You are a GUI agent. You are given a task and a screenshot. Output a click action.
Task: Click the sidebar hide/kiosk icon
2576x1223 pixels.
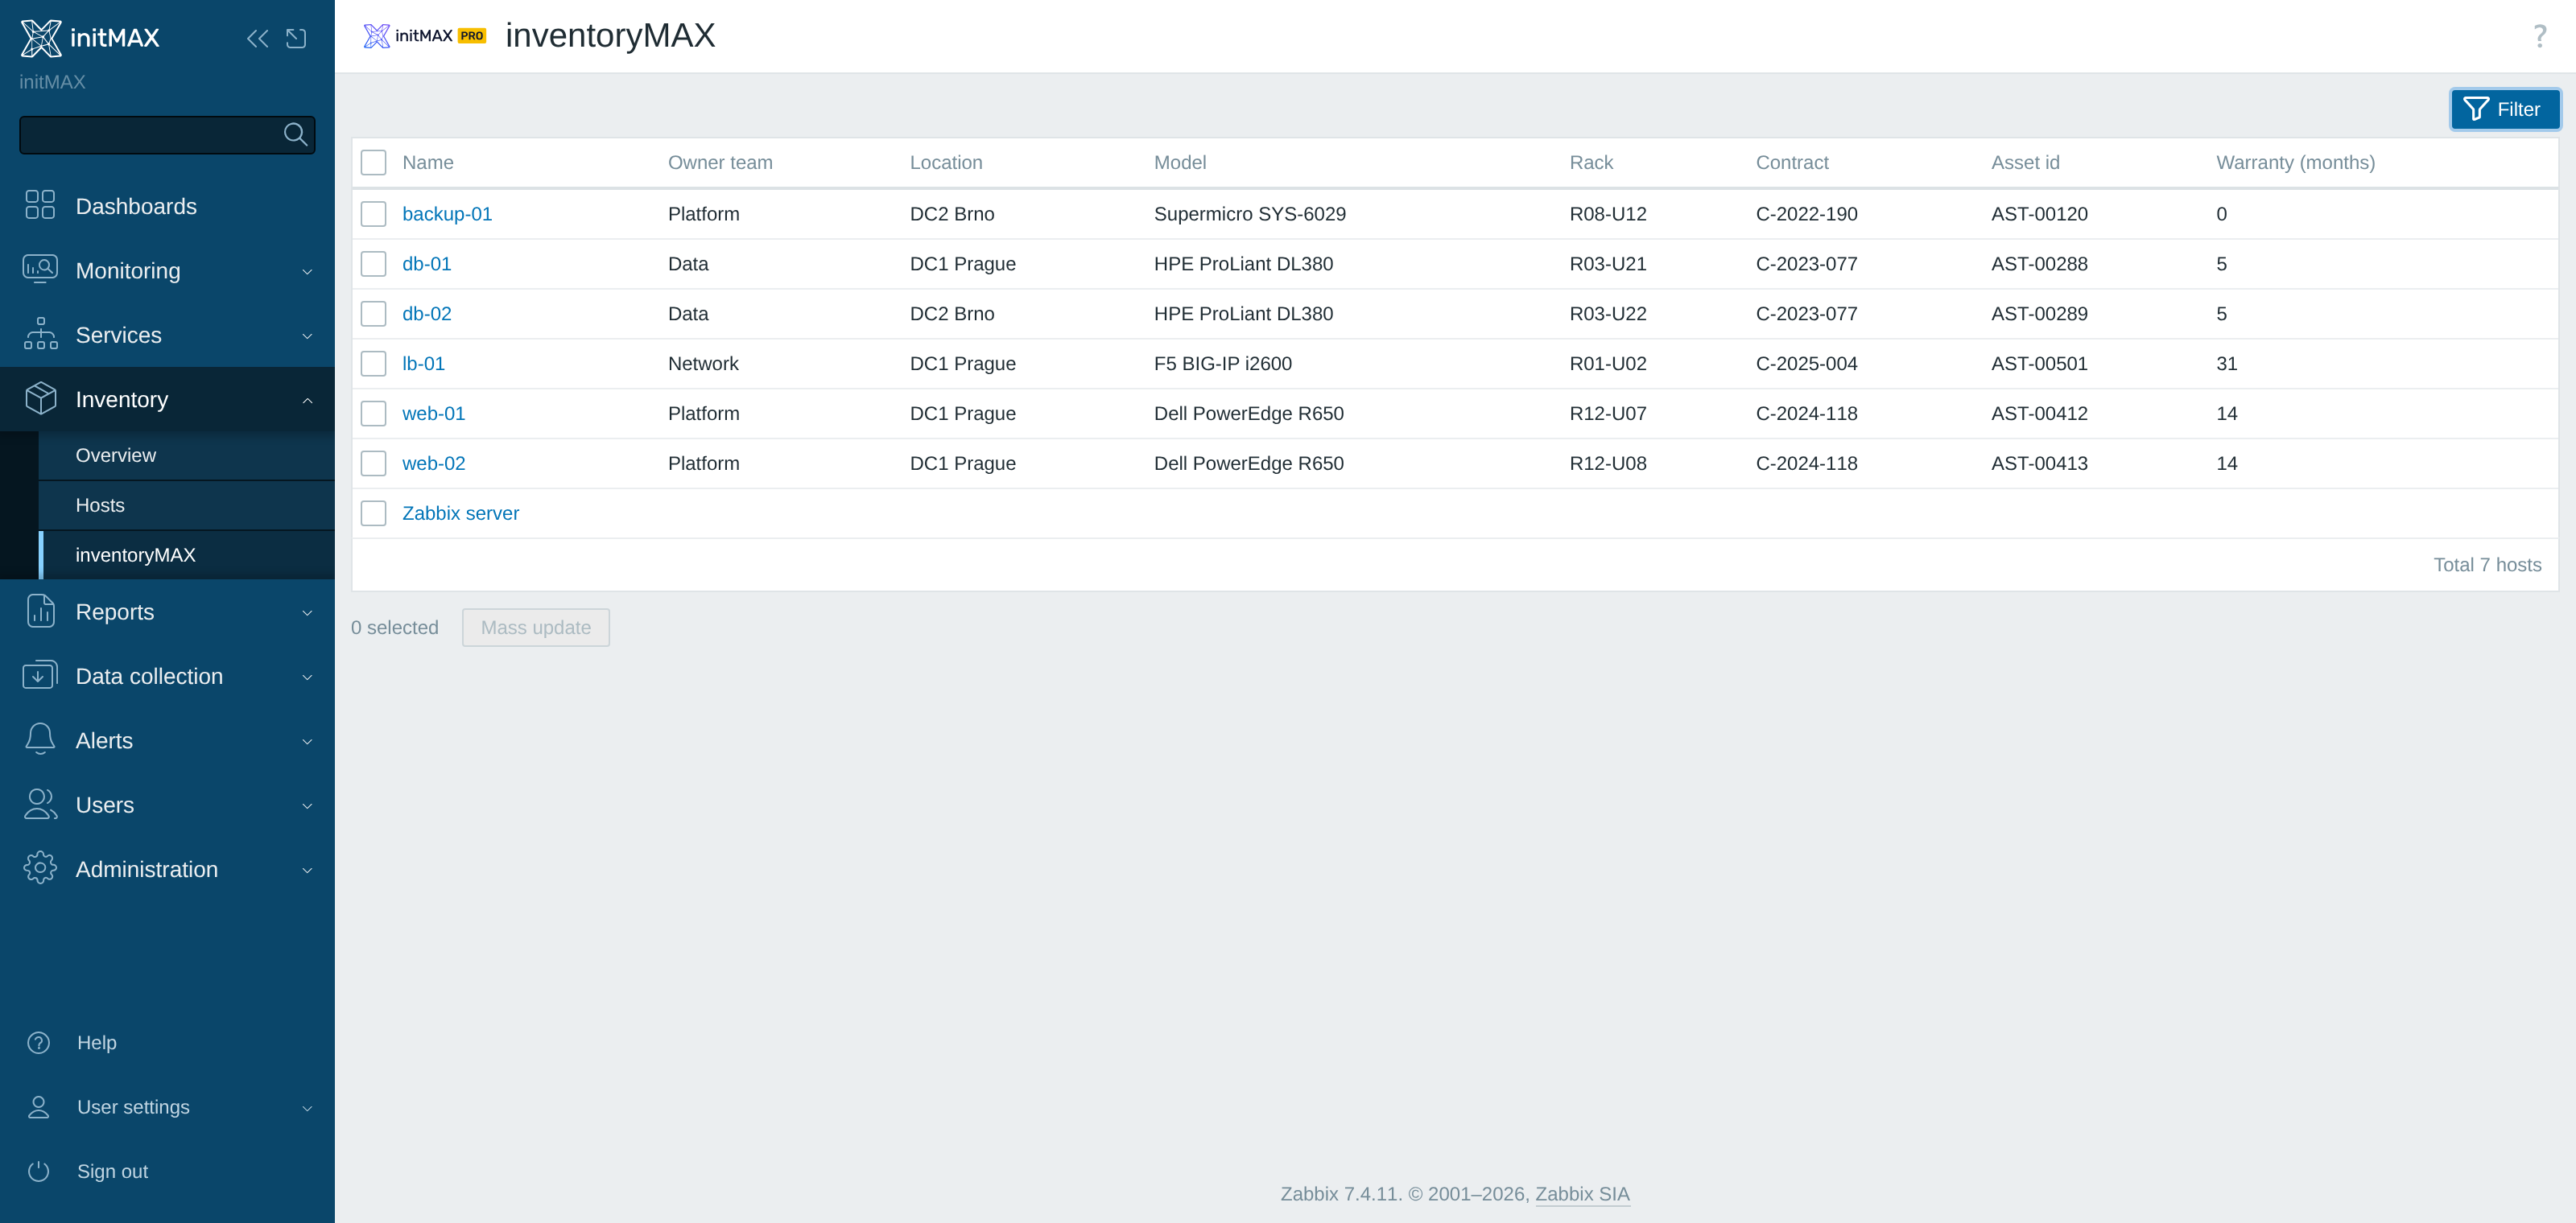(x=296, y=39)
